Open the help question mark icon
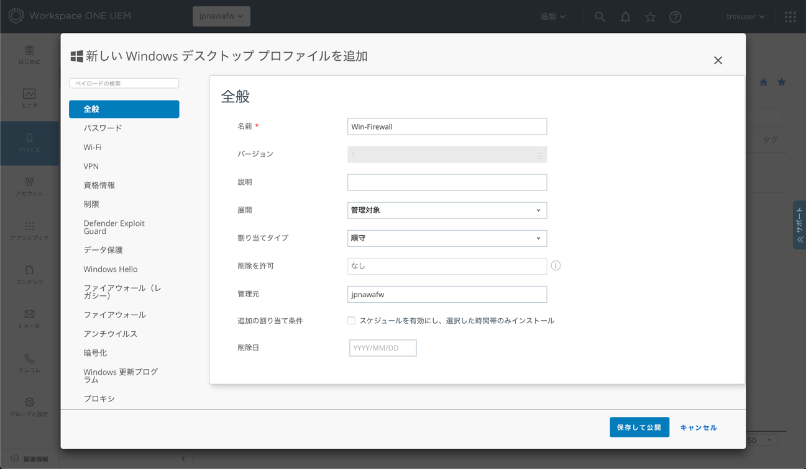The image size is (806, 469). coord(675,17)
